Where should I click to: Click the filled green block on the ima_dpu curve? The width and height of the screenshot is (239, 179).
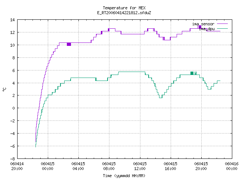point(192,73)
